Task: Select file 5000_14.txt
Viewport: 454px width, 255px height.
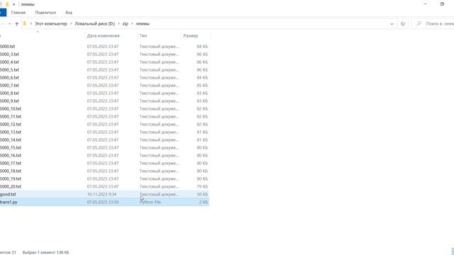Action: (x=11, y=140)
